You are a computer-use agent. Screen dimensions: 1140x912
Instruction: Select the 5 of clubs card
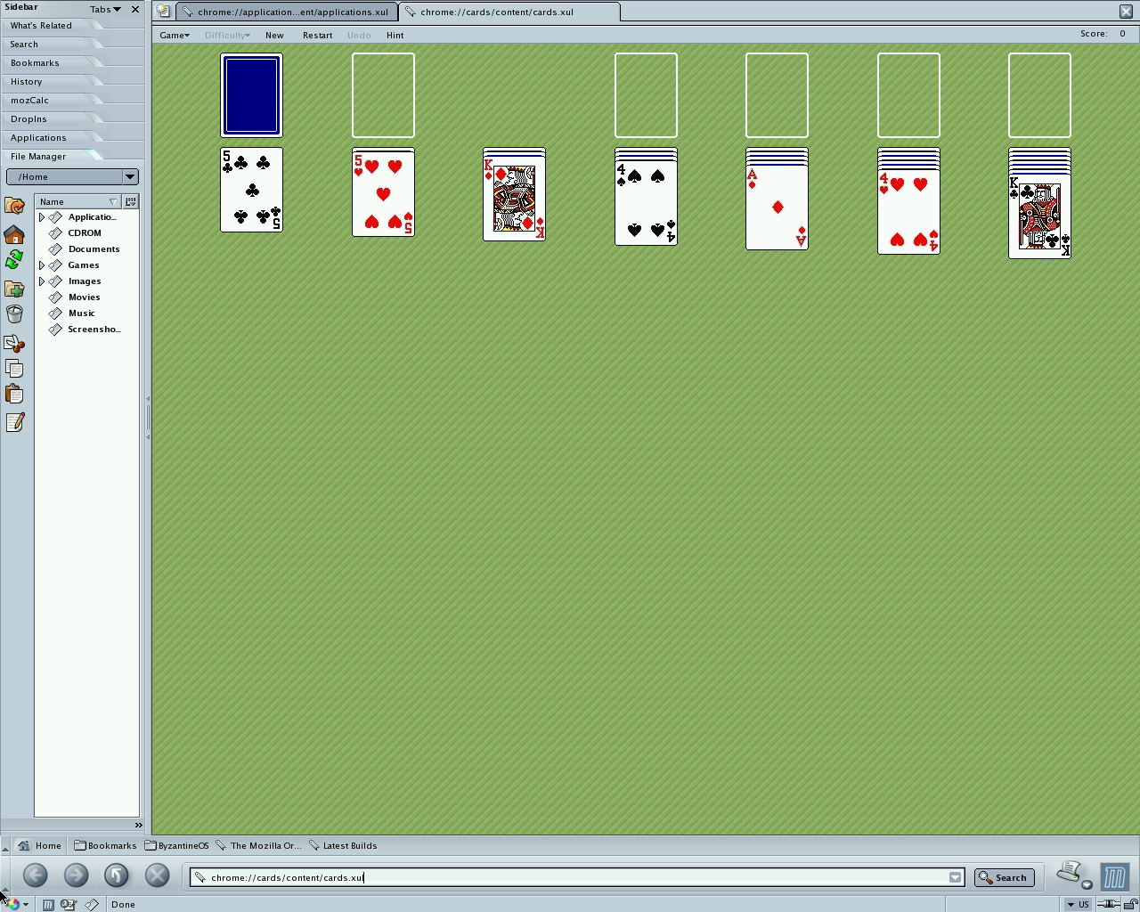click(x=251, y=190)
